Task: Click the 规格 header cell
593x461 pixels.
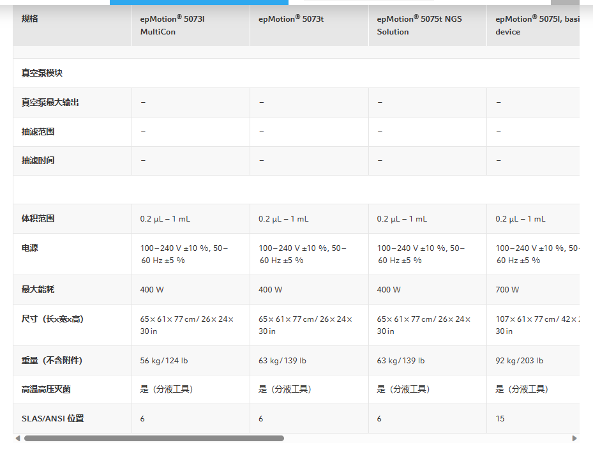Action: pos(30,19)
